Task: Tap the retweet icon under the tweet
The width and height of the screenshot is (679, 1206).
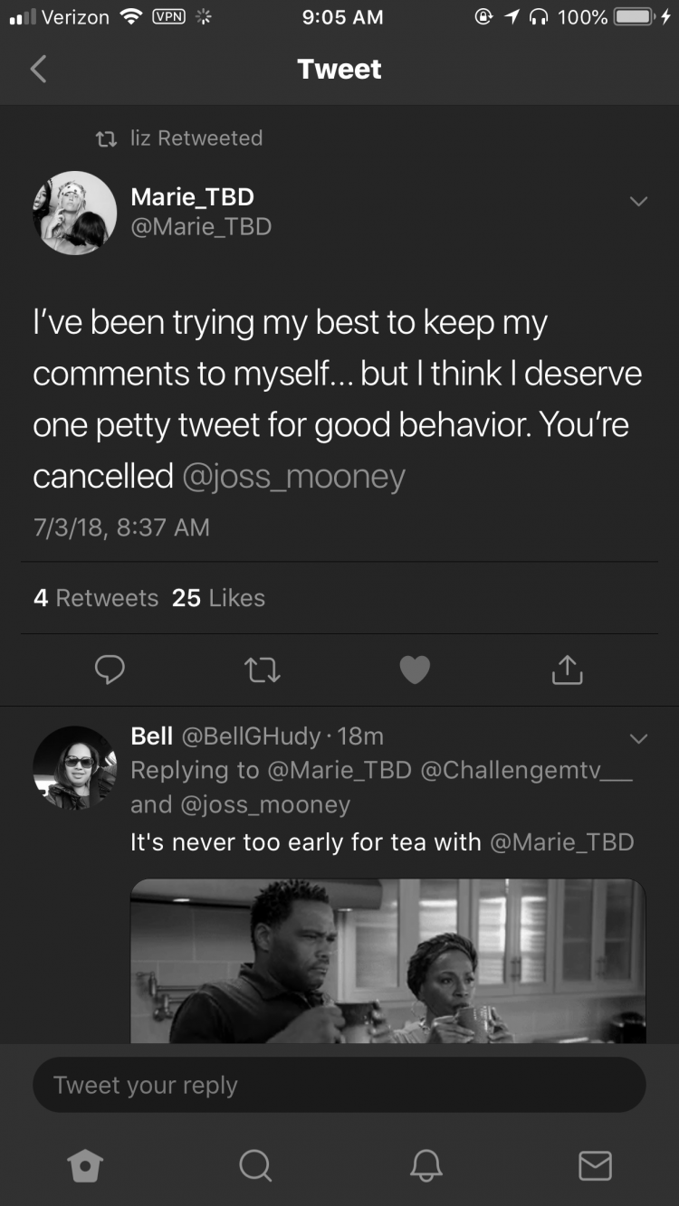Action: 263,669
